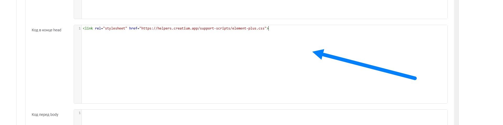Click the vertical scrollbar on the right
The width and height of the screenshot is (503, 125).
point(456,63)
